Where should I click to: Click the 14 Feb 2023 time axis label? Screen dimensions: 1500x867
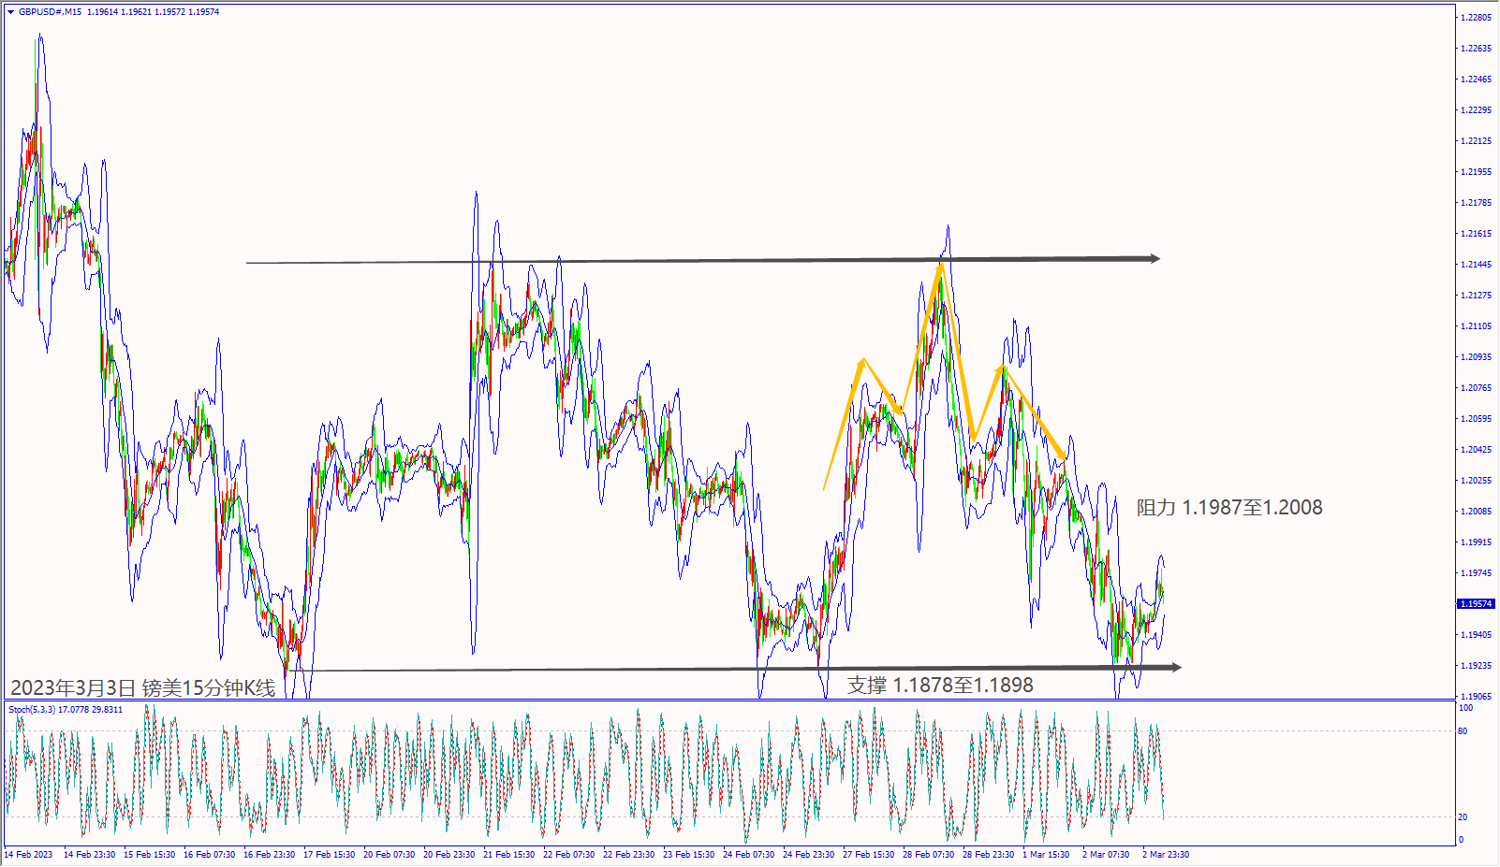tap(28, 855)
